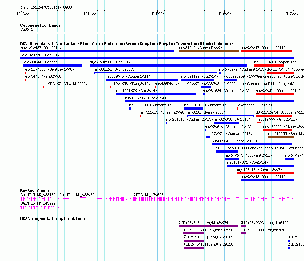Click the nsv609044 (Cooper2011) label
The image size is (304, 261).
[45, 62]
